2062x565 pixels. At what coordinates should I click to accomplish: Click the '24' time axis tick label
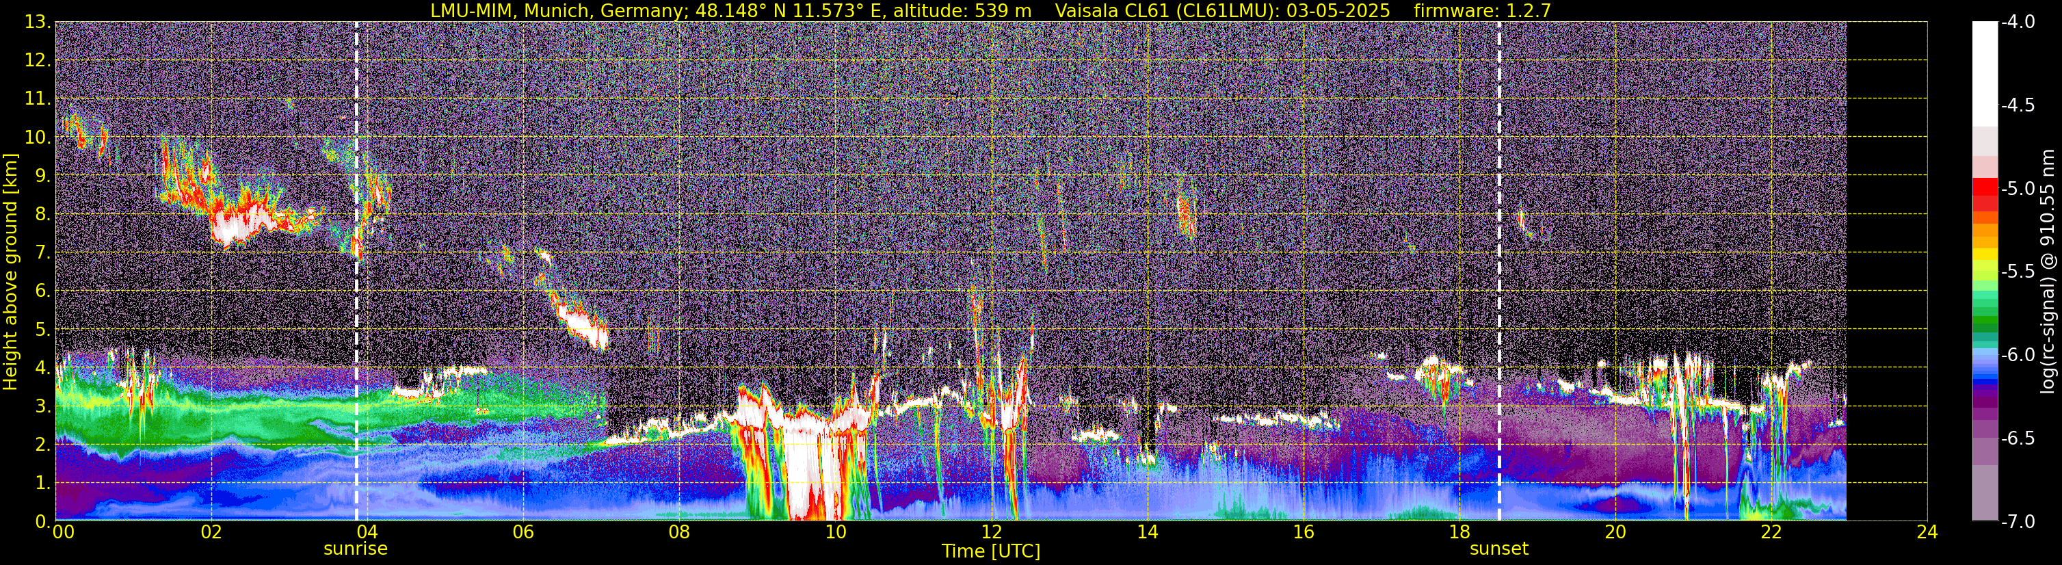point(1927,532)
